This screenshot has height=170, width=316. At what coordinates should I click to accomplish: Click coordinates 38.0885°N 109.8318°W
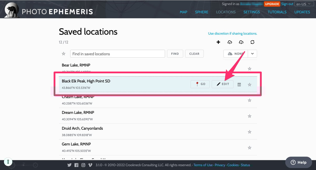tap(77, 135)
